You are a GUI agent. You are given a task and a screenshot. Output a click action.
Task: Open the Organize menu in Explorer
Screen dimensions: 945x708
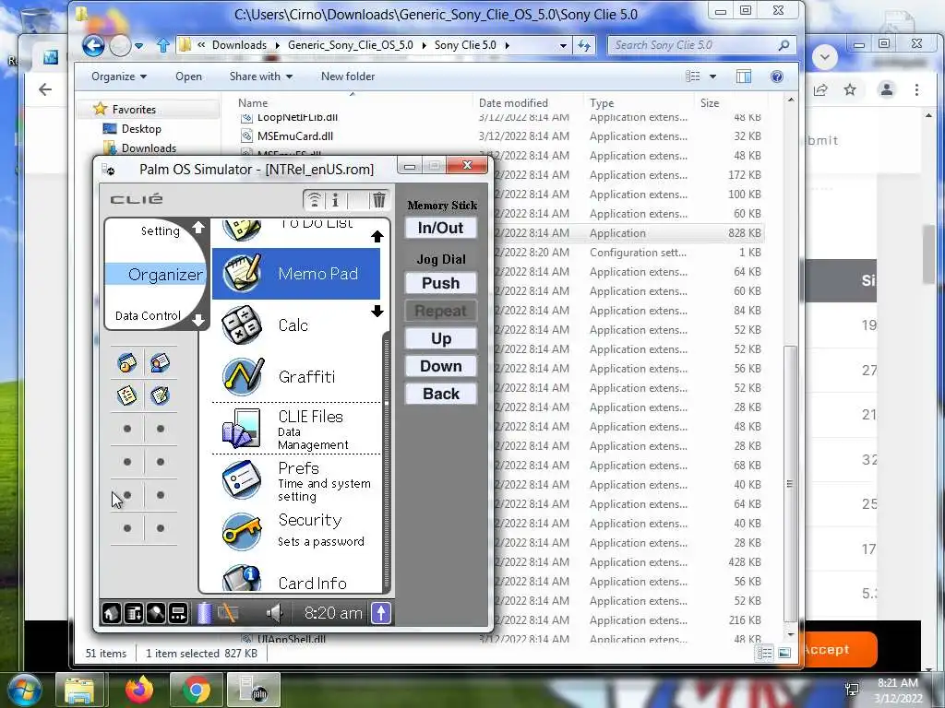119,77
